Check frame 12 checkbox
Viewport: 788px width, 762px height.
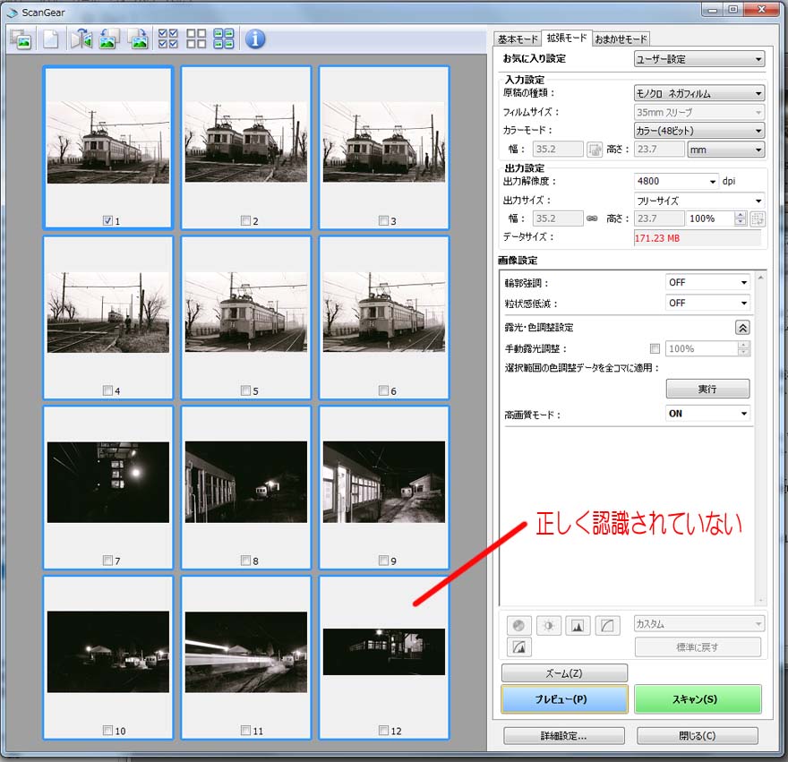click(383, 731)
